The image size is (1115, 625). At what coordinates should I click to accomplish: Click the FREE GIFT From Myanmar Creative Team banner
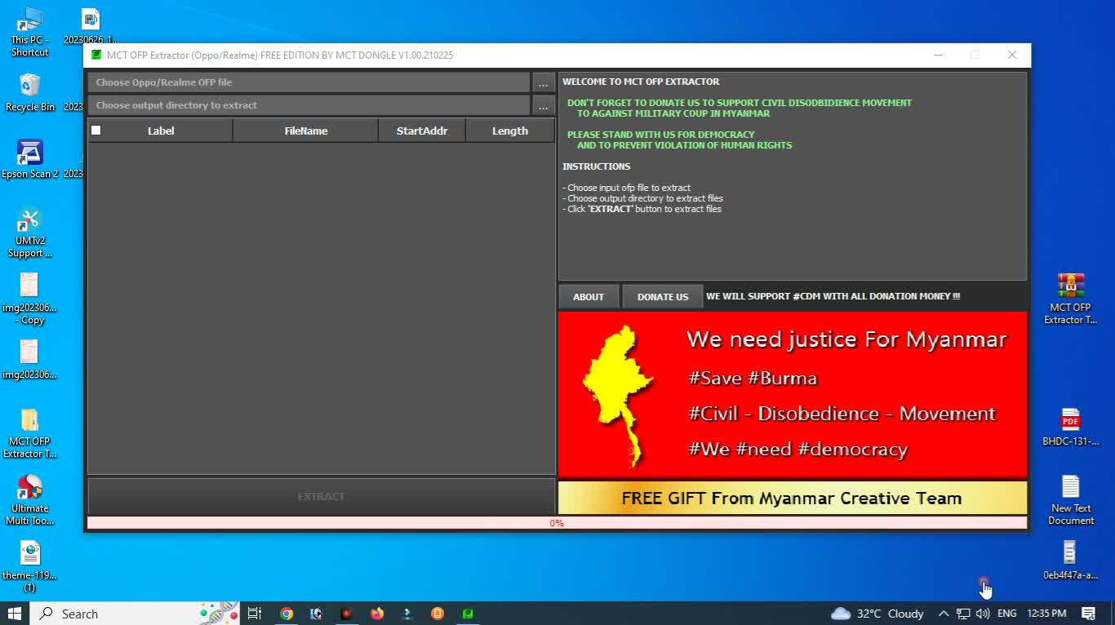(x=793, y=498)
